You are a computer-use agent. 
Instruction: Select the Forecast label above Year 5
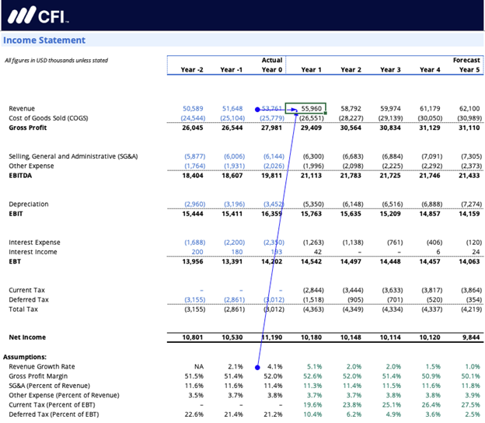pyautogui.click(x=466, y=60)
